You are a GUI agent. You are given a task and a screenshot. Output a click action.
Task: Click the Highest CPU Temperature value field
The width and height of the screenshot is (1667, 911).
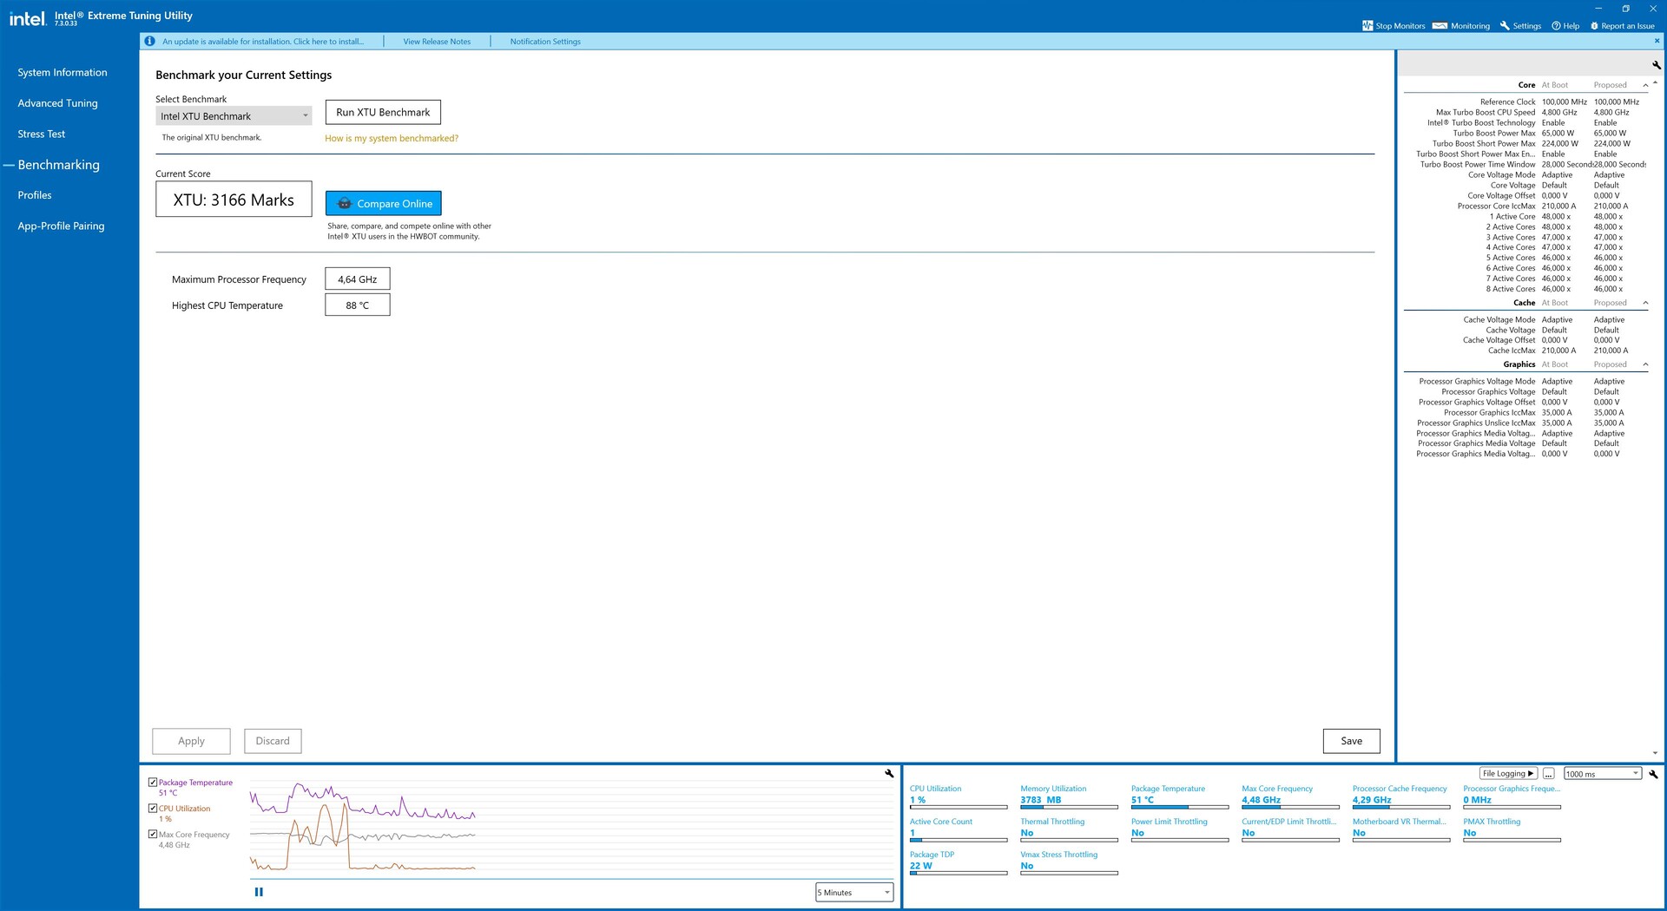[358, 305]
